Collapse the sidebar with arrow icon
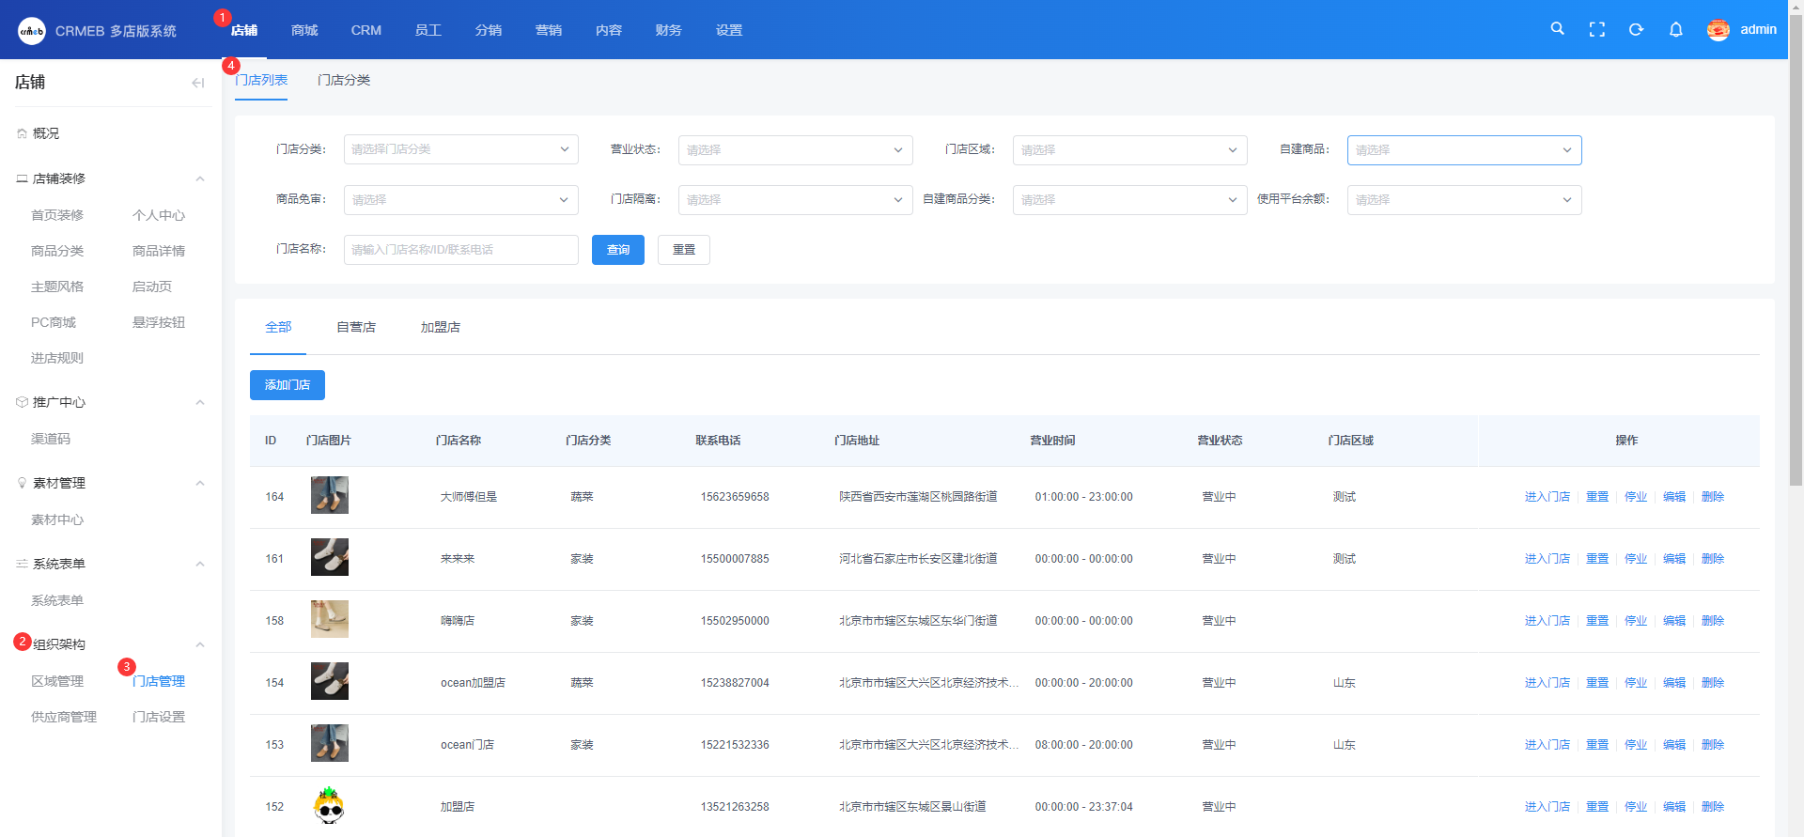Image resolution: width=1804 pixels, height=837 pixels. [x=197, y=83]
